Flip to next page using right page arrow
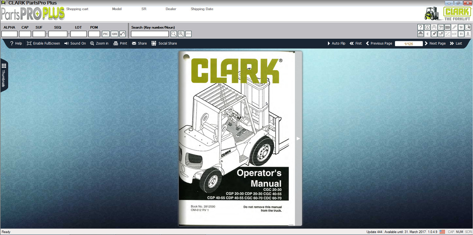 pos(298,138)
